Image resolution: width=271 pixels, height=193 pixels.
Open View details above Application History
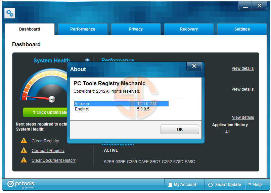(243, 117)
